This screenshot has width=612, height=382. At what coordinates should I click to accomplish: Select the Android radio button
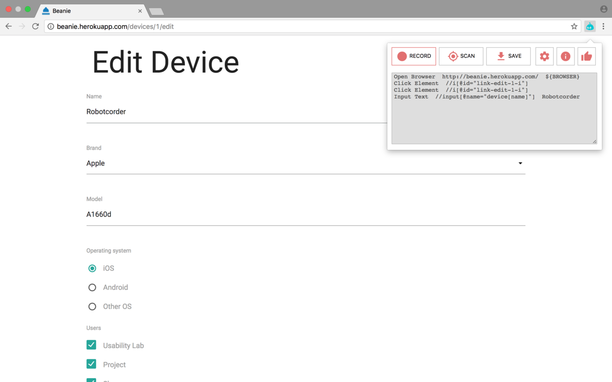(92, 287)
